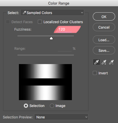118x123 pixels.
Task: Select the Eyedropper tool
Action: (x=97, y=62)
